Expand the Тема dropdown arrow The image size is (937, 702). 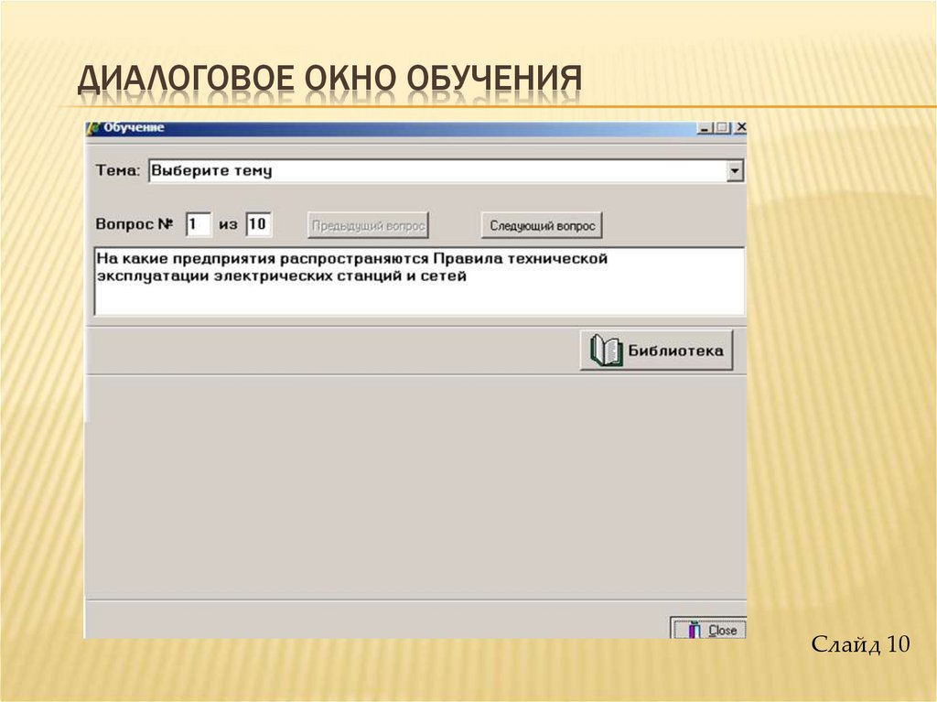[734, 171]
